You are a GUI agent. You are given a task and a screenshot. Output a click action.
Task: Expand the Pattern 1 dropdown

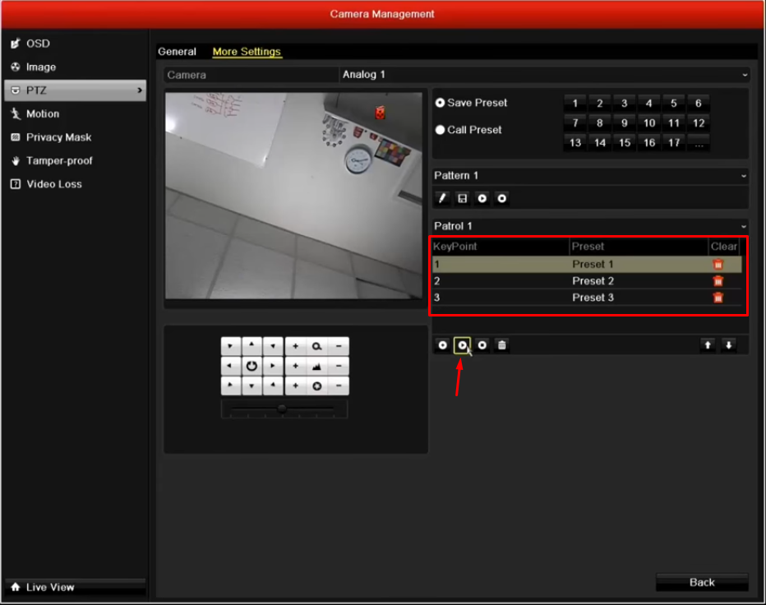(x=590, y=175)
